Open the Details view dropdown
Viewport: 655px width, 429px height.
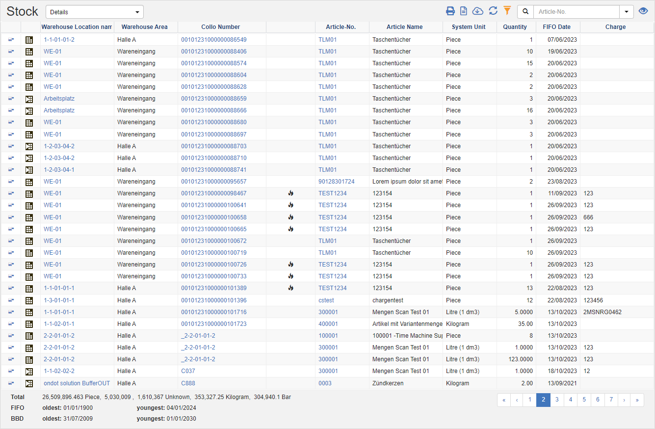tap(94, 11)
